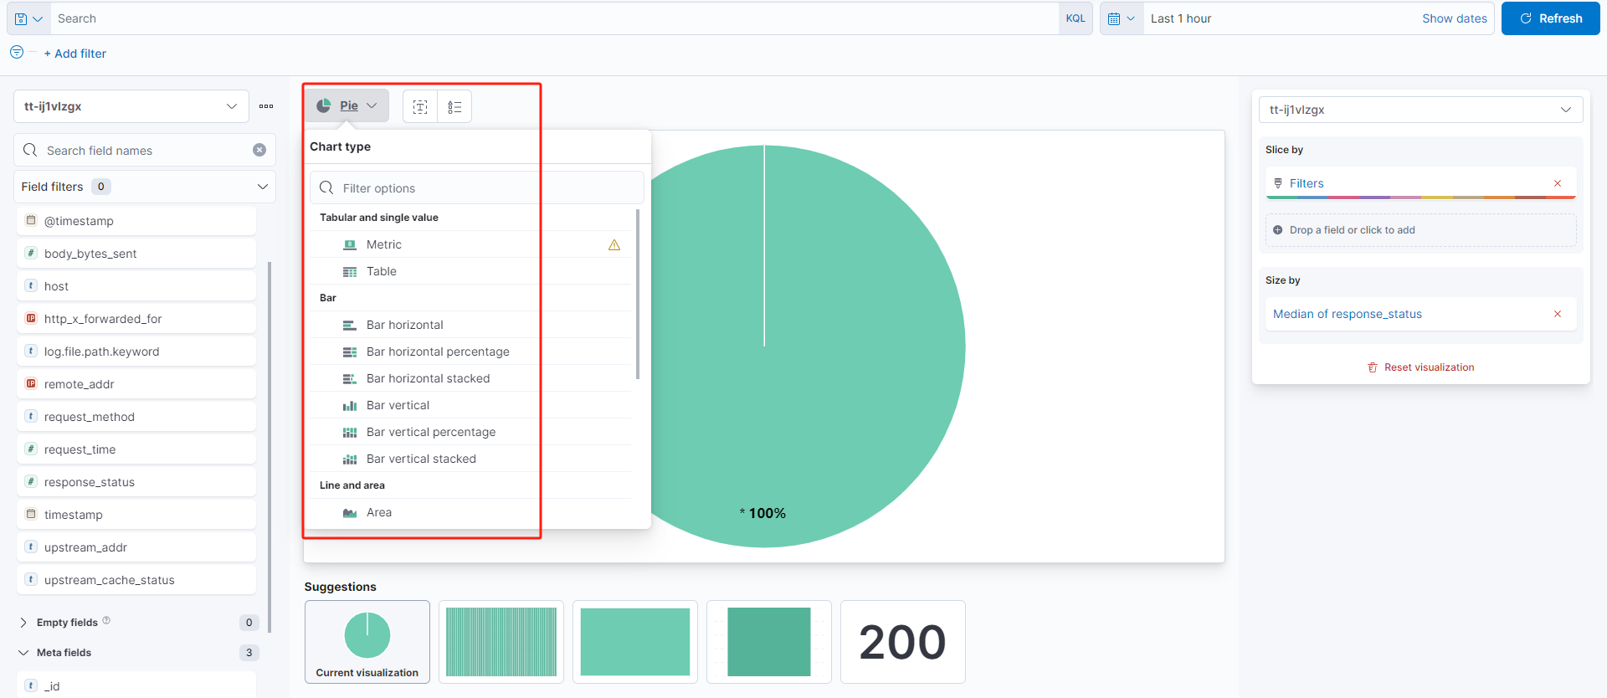1607x698 pixels.
Task: Open the saved query menu icon
Action: pyautogui.click(x=28, y=18)
